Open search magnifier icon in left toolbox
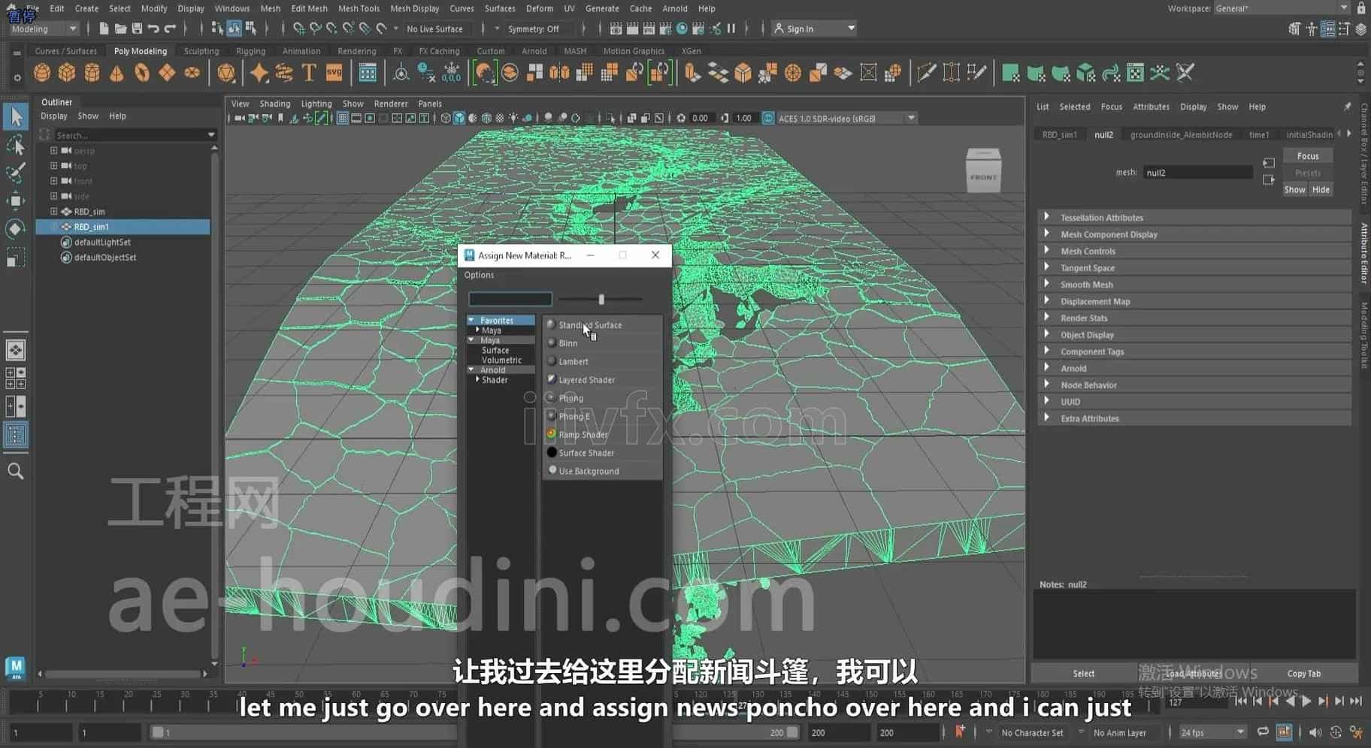The image size is (1371, 748). pyautogui.click(x=16, y=472)
